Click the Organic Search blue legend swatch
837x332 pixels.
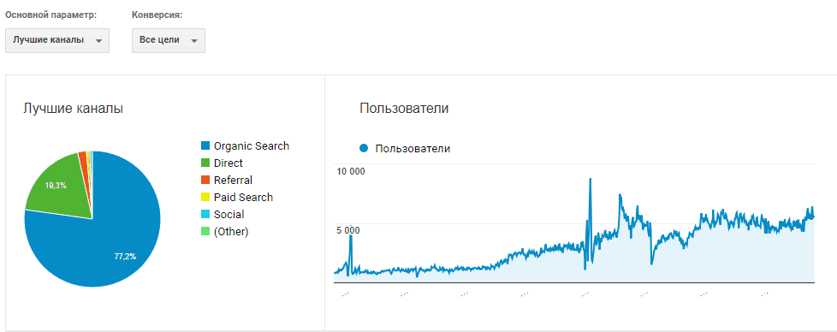pos(205,145)
